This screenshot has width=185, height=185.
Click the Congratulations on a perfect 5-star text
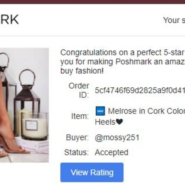(123, 53)
